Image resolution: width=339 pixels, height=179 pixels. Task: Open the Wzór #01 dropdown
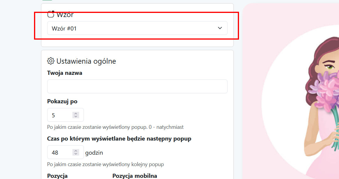point(137,28)
